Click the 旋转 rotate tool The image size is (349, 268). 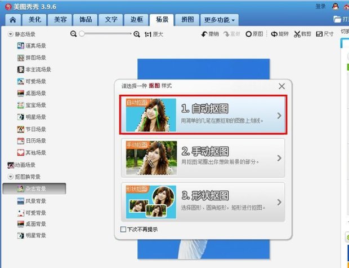pyautogui.click(x=280, y=34)
